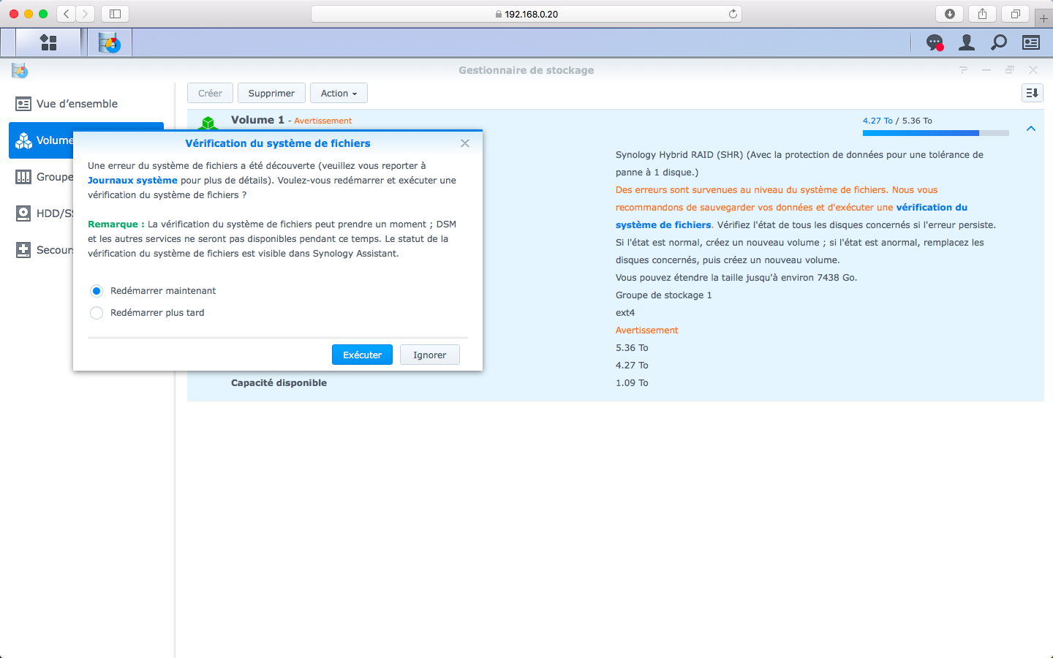Screen dimensions: 1053x658
Task: Click Ignorer button
Action: click(429, 355)
